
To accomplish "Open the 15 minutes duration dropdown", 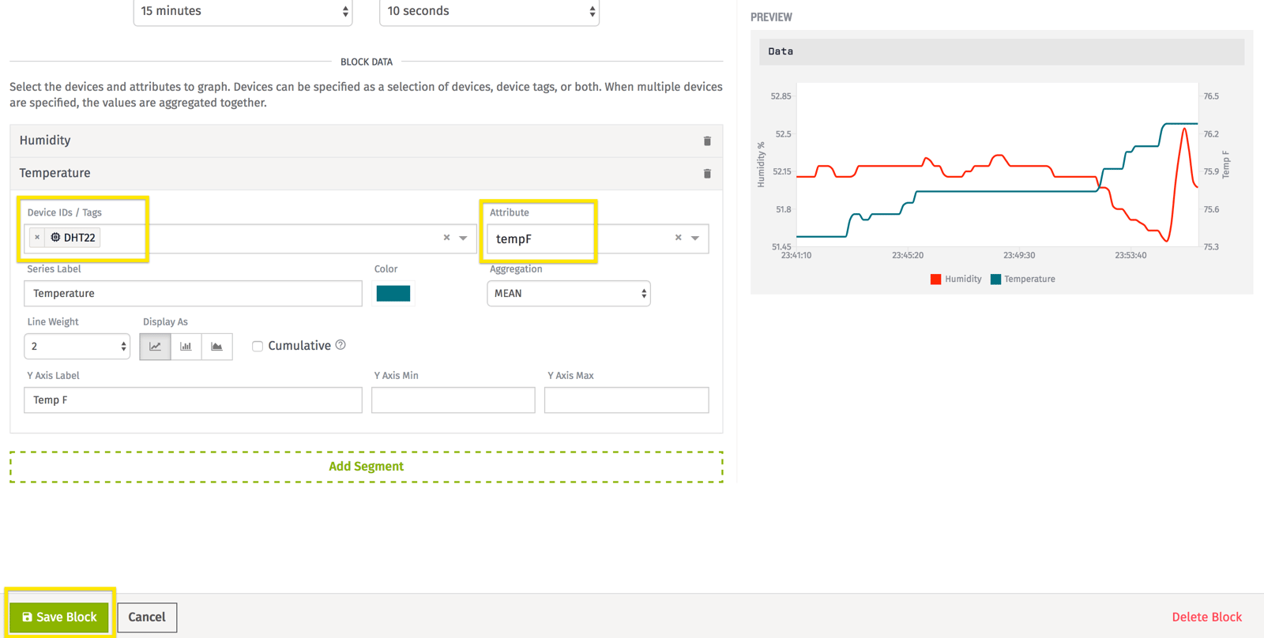I will [x=243, y=12].
